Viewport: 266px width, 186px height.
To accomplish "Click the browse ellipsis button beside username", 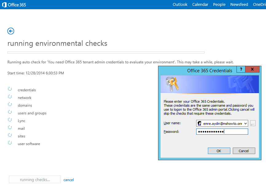I will click(x=253, y=123).
